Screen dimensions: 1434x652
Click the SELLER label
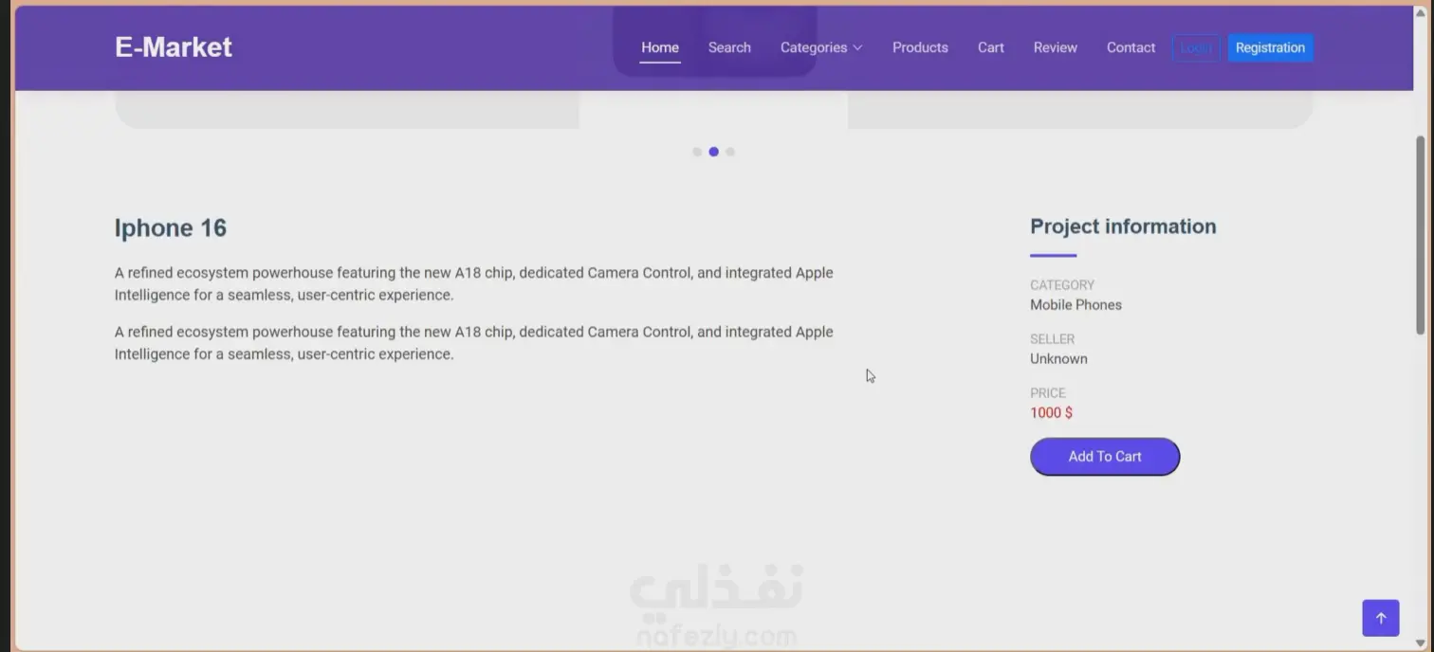coord(1052,339)
